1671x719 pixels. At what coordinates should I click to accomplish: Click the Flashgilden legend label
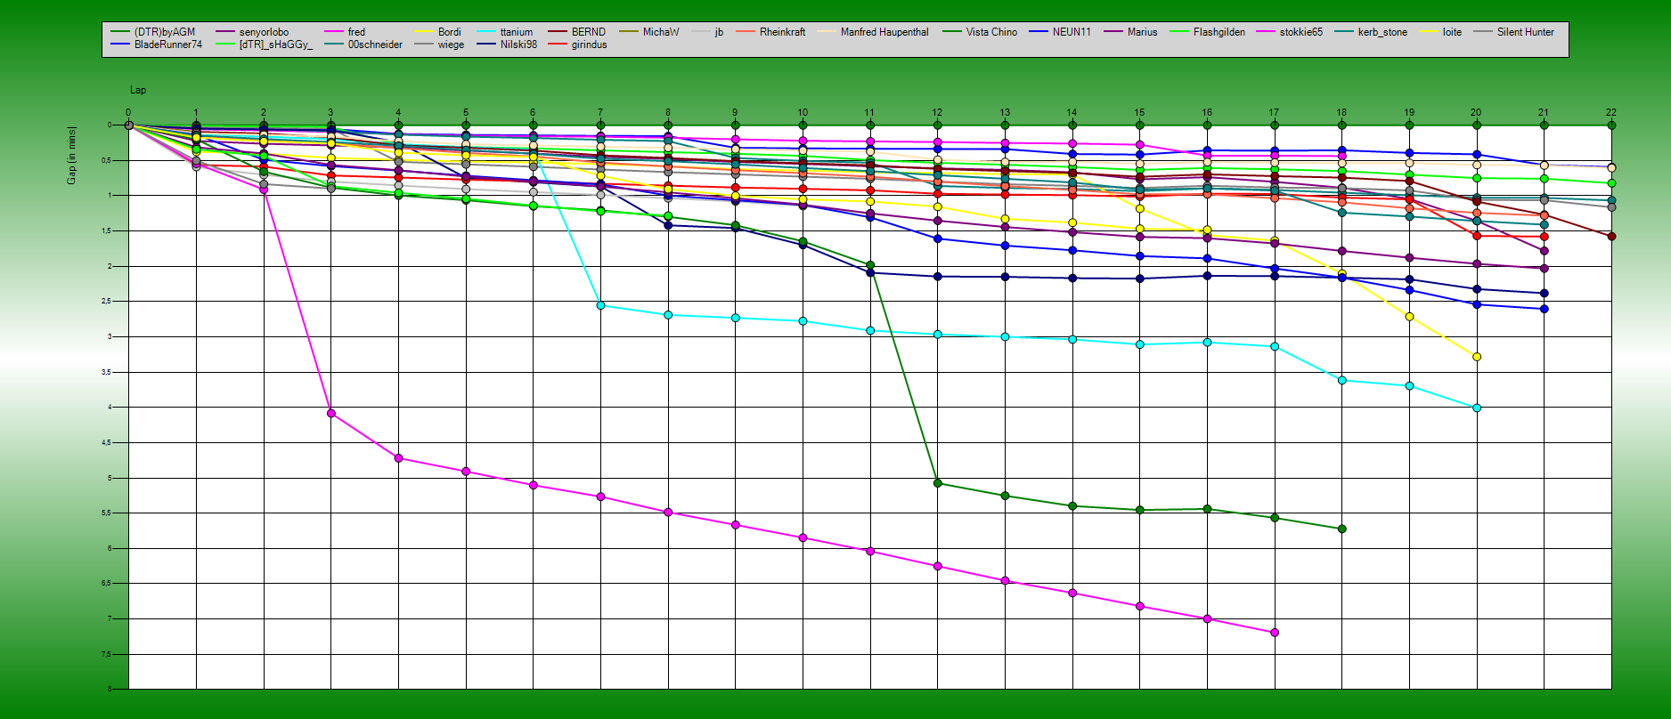(1219, 32)
